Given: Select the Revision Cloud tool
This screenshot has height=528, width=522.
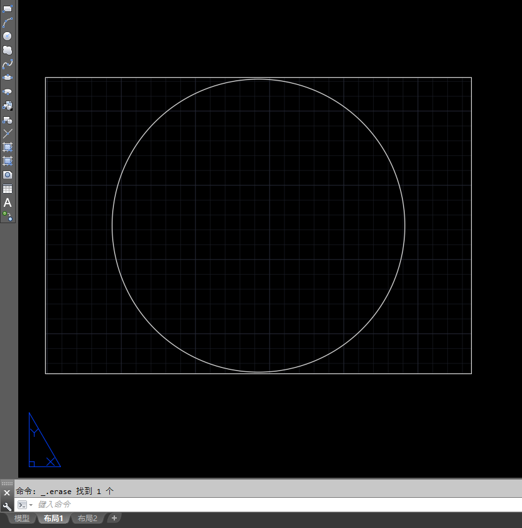Looking at the screenshot, I should [x=8, y=50].
